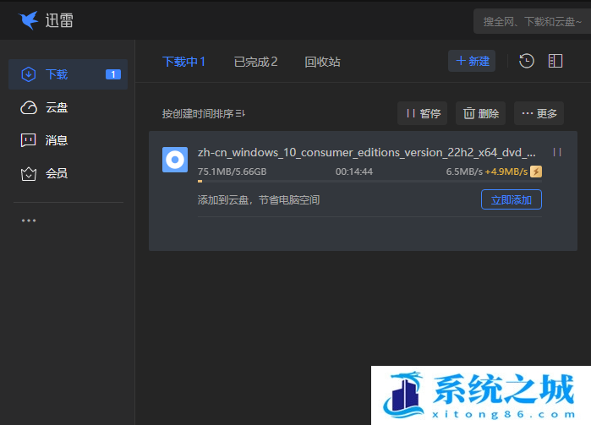Open the 云盘 cloud drive section
Image resolution: width=591 pixels, height=425 pixels.
pyautogui.click(x=44, y=108)
